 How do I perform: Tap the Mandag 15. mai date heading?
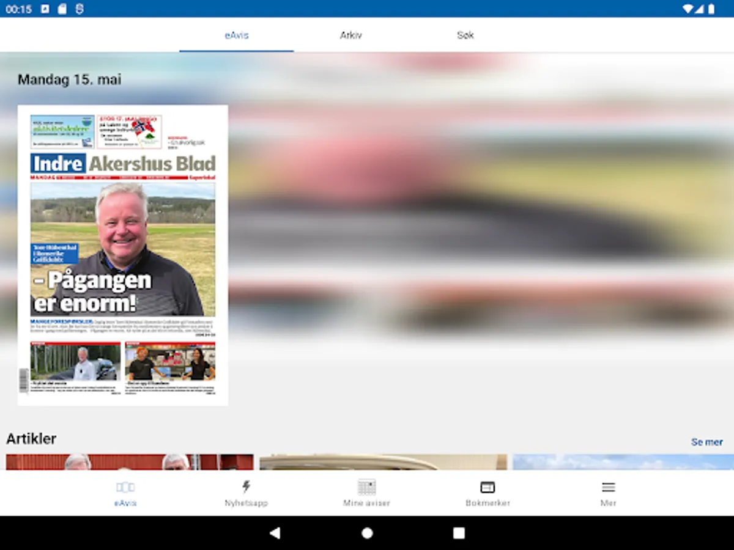click(x=70, y=79)
